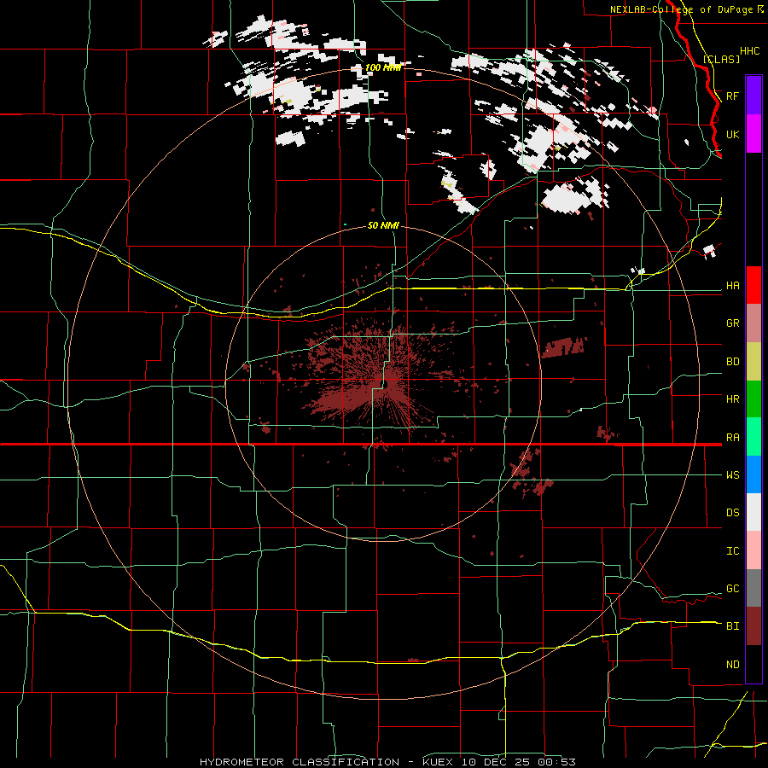The width and height of the screenshot is (768, 768).
Task: Click the RF legend label
Action: point(732,96)
